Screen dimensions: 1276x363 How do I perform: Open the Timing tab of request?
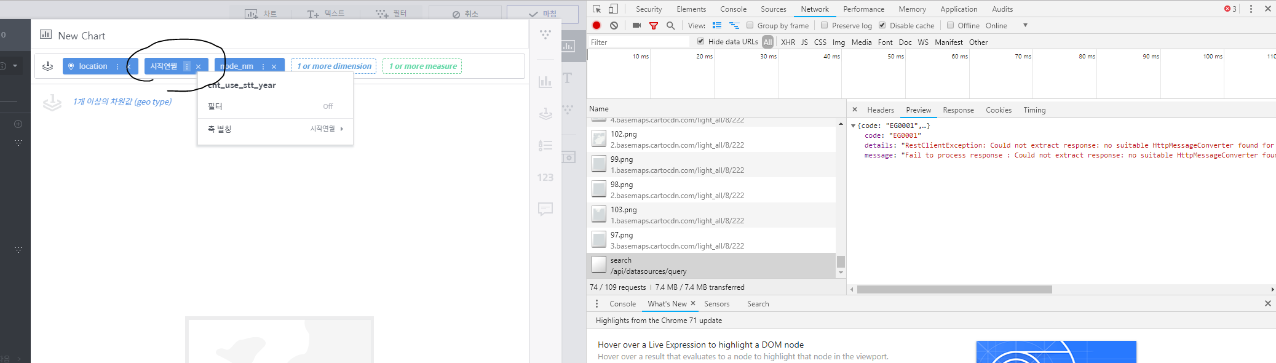point(1034,110)
